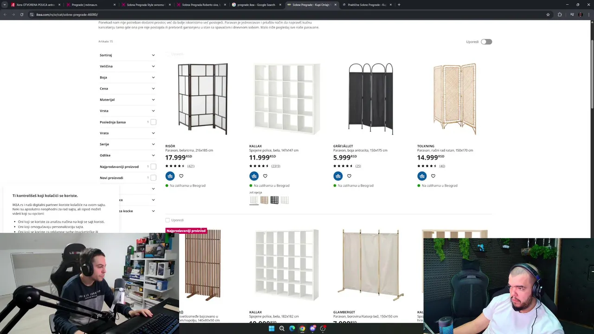The image size is (594, 334).
Task: Click the browser address bar URL
Action: (x=67, y=14)
